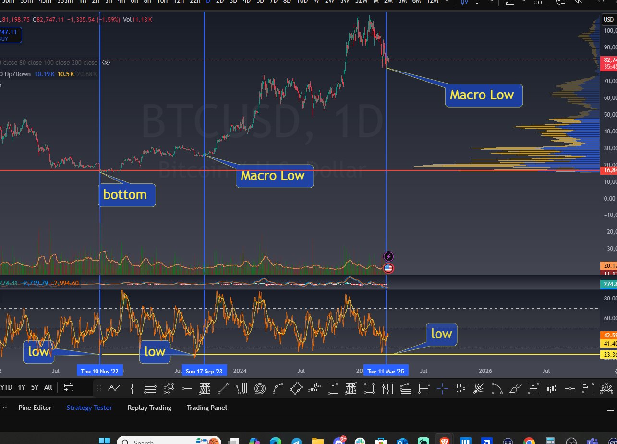Click the Thu 10 Nov '22 date label
617x444 pixels.
(100, 371)
